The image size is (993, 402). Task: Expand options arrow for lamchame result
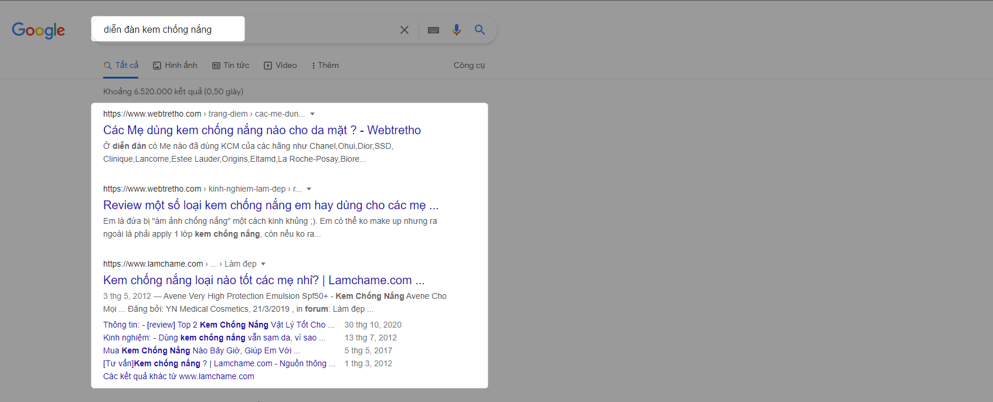coord(263,264)
